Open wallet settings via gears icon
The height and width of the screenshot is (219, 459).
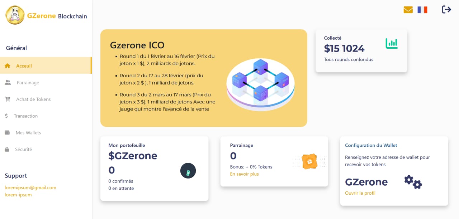tap(413, 182)
